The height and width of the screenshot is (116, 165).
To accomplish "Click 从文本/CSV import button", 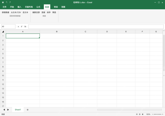I will tap(16, 12).
